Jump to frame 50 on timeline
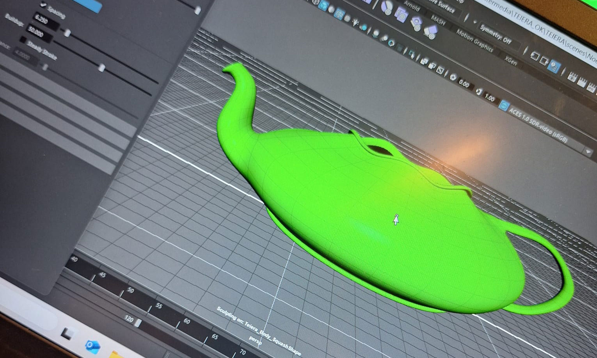Viewport: 597px width, 358px height. pyautogui.click(x=131, y=291)
